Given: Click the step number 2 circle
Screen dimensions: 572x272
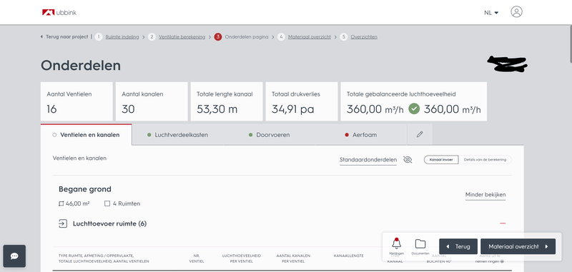Looking at the screenshot, I should tap(152, 37).
